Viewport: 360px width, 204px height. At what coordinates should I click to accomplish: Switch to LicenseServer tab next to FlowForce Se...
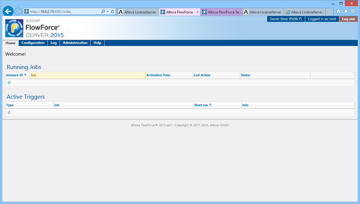[263, 12]
